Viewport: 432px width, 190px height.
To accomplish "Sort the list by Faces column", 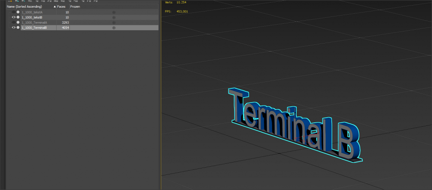I will (x=62, y=7).
